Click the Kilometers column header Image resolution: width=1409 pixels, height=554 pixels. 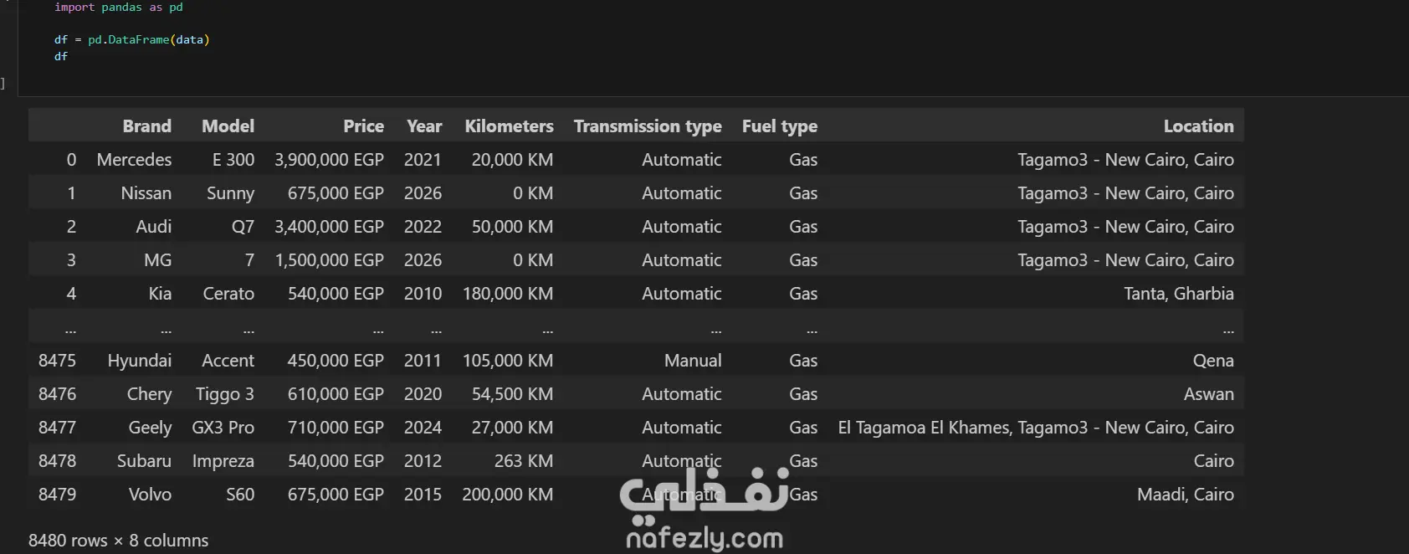[x=509, y=126]
